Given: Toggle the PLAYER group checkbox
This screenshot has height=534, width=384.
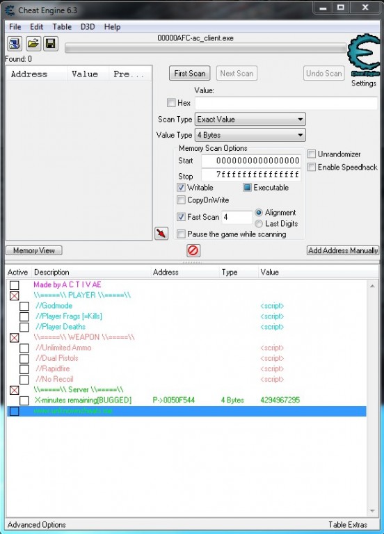Looking at the screenshot, I should [x=15, y=296].
